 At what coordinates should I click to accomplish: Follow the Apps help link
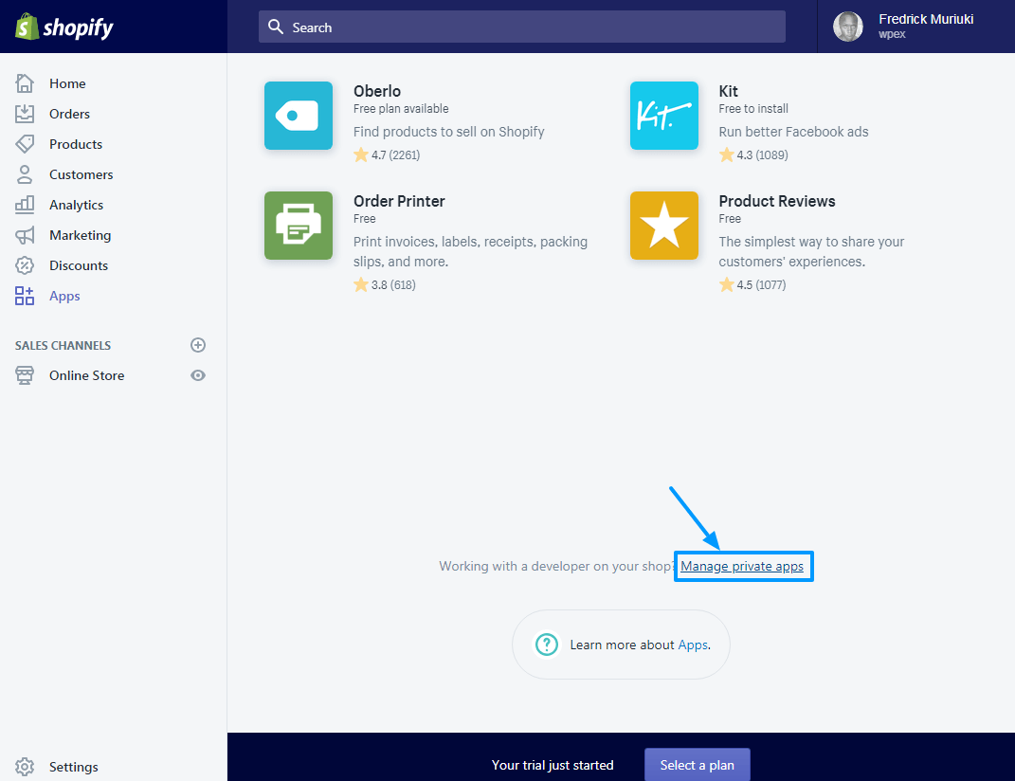click(692, 645)
